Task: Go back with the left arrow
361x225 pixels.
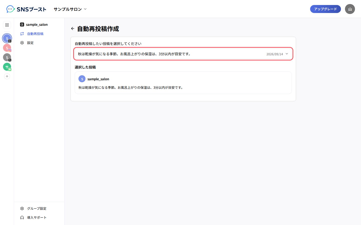Action: pyautogui.click(x=73, y=28)
